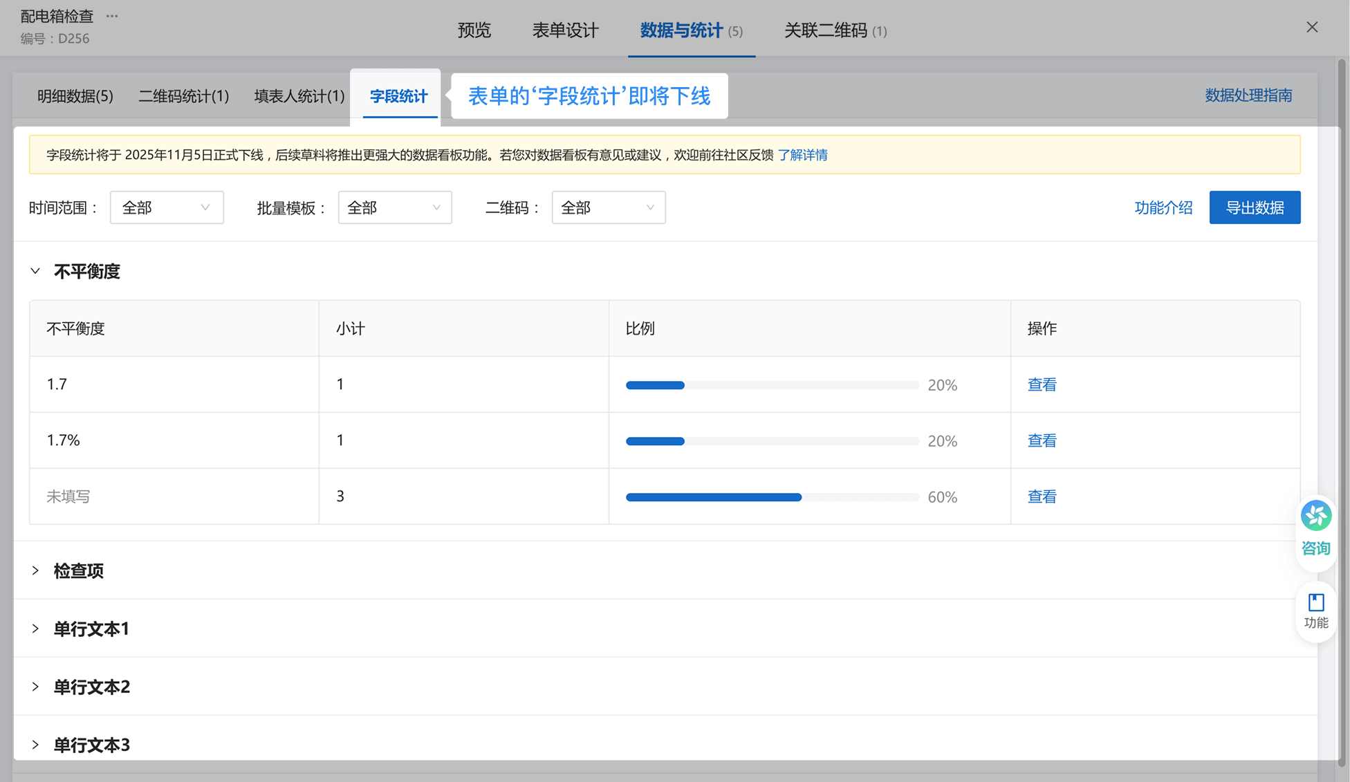Open the 二维码 QR code filter dropdown
The width and height of the screenshot is (1350, 782).
[608, 207]
